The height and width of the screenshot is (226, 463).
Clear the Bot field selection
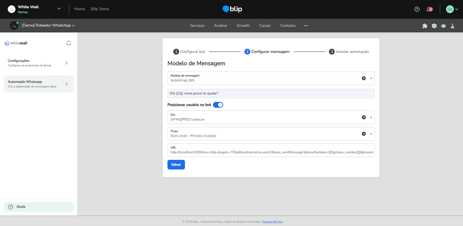[364, 117]
